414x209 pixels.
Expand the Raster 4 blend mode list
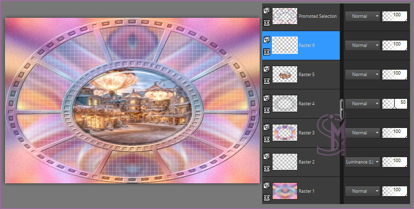(362, 104)
